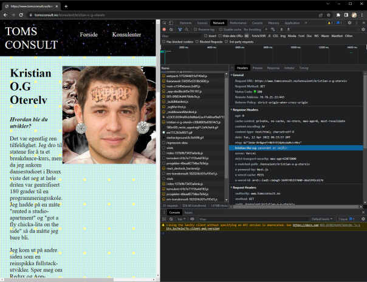Open Network panel settings gear

tap(363, 30)
